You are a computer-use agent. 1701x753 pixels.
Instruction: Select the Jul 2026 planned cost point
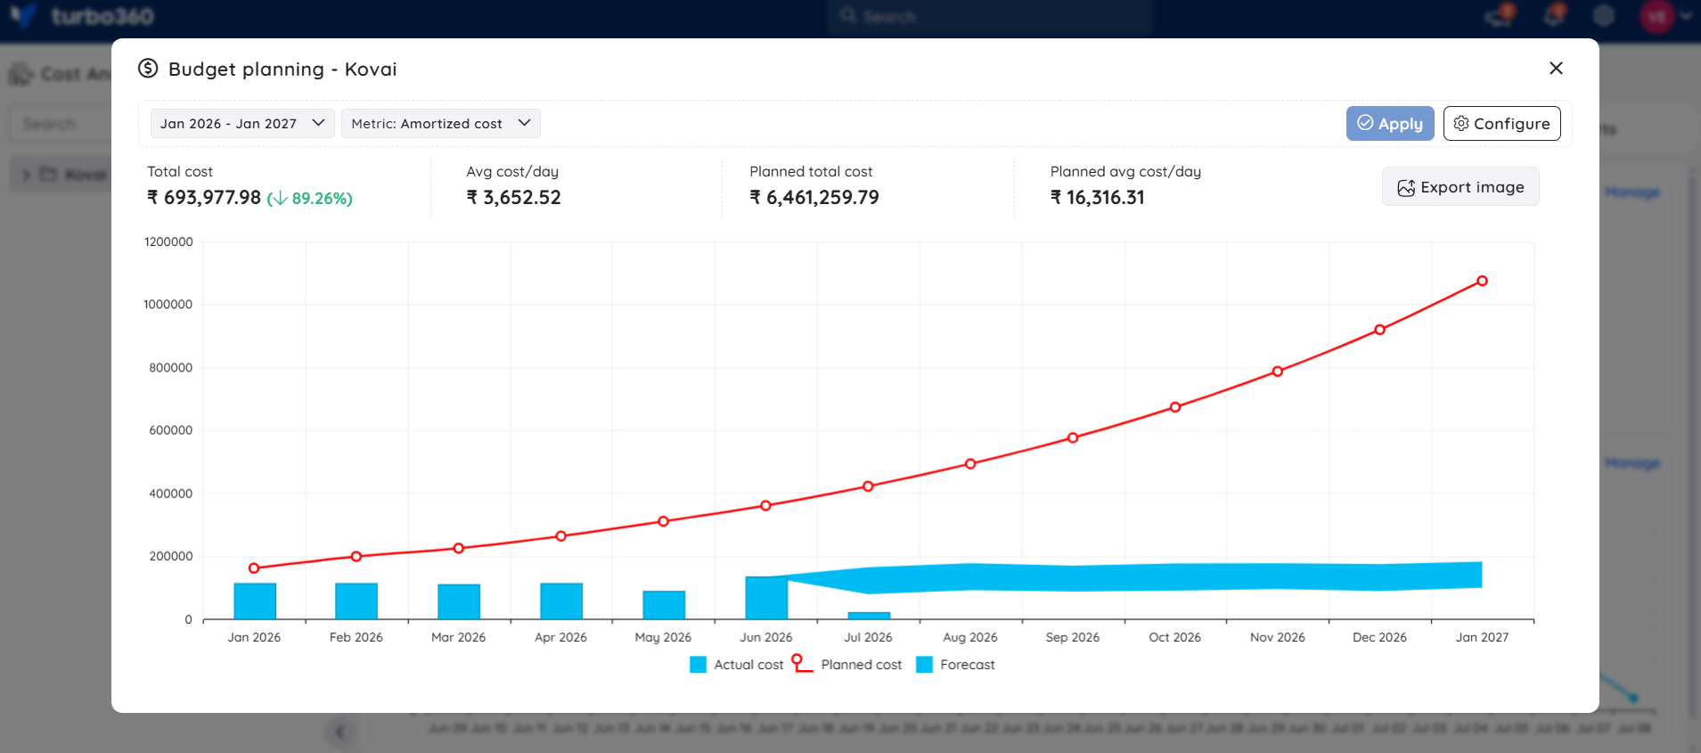tap(868, 487)
